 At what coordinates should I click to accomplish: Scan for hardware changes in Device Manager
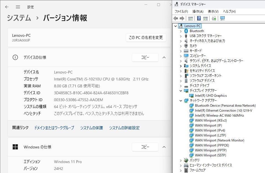click(x=223, y=19)
